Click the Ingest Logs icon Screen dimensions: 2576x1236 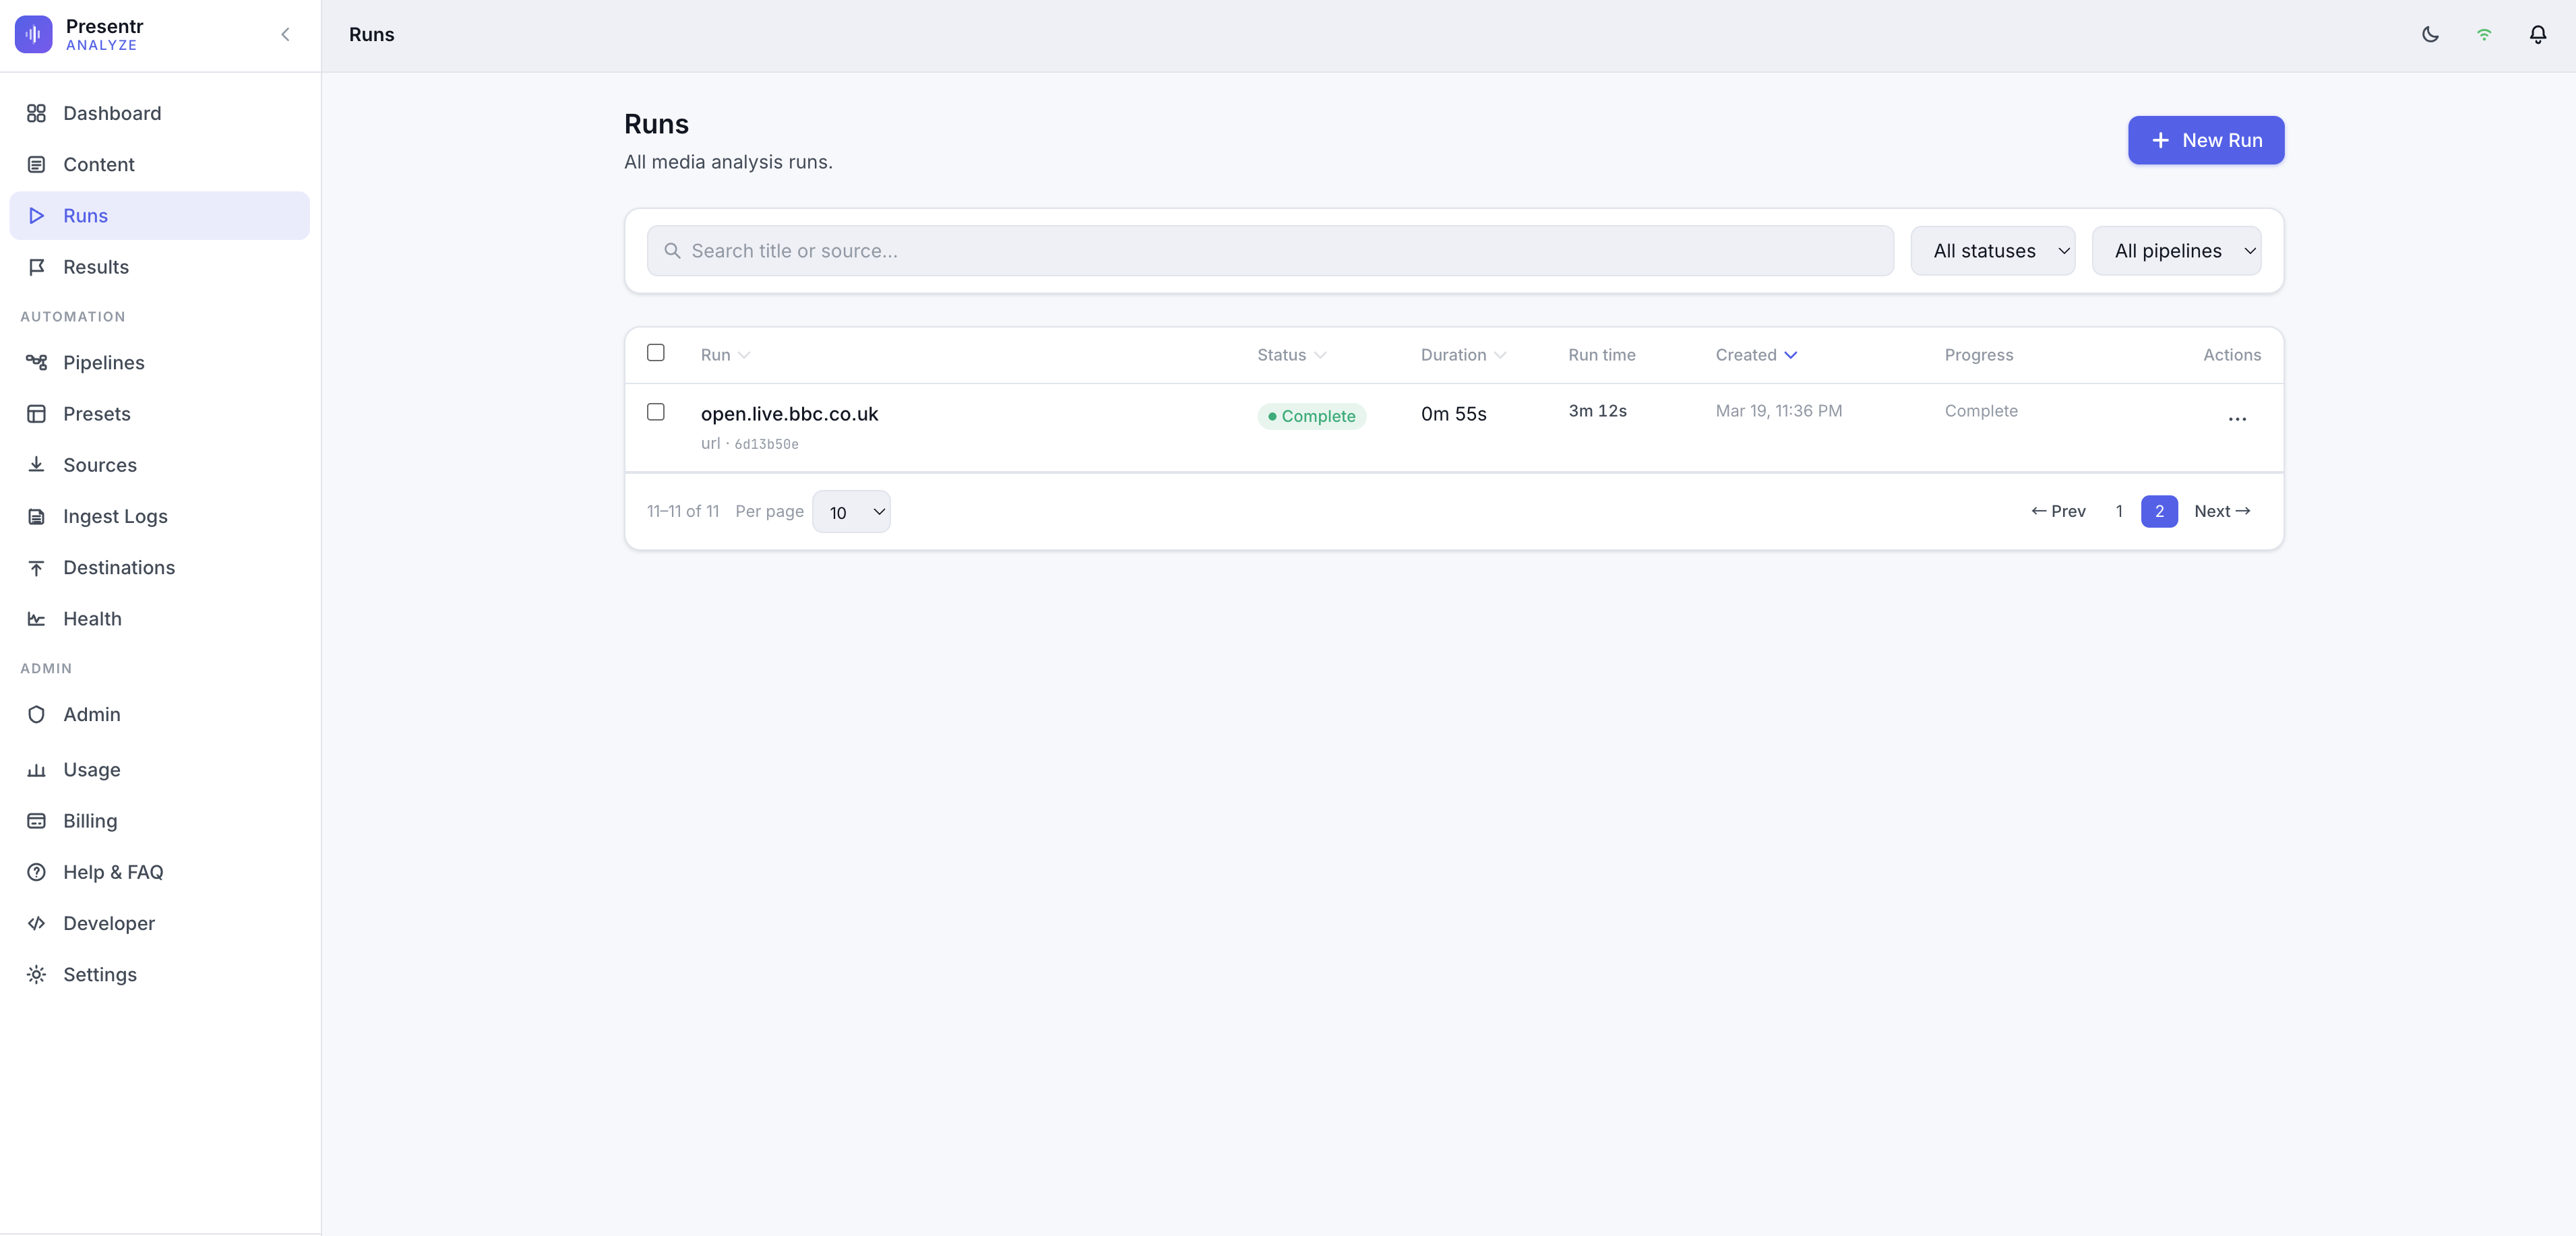tap(36, 516)
